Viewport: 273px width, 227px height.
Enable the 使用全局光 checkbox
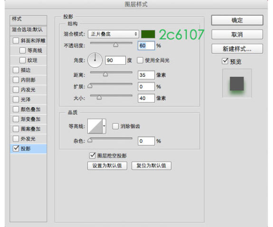click(140, 60)
